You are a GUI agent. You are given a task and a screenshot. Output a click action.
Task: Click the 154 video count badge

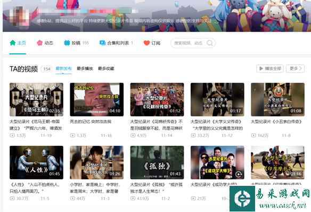click(47, 69)
